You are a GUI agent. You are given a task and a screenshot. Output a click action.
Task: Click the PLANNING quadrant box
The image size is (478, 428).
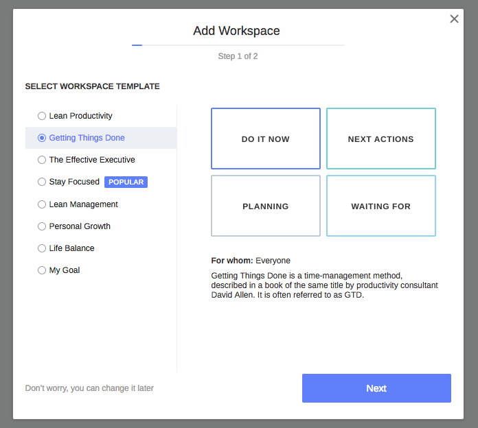pyautogui.click(x=266, y=206)
